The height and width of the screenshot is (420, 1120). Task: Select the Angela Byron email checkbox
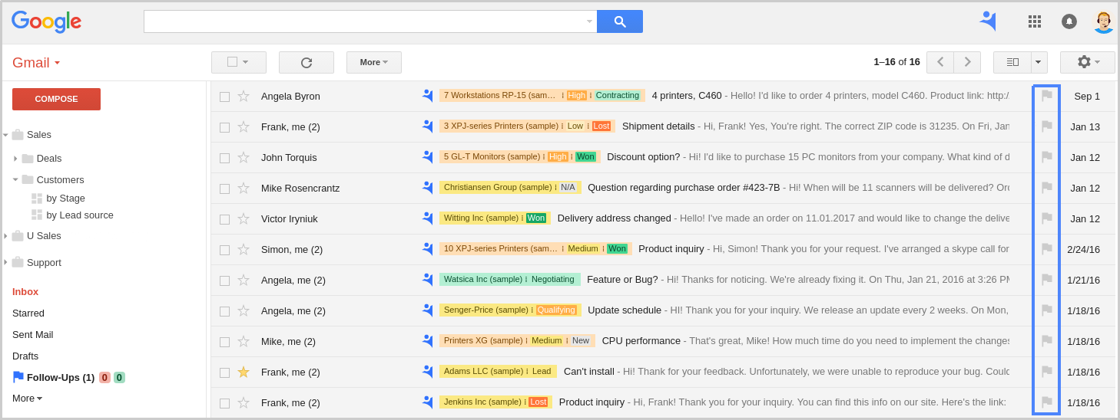(224, 97)
